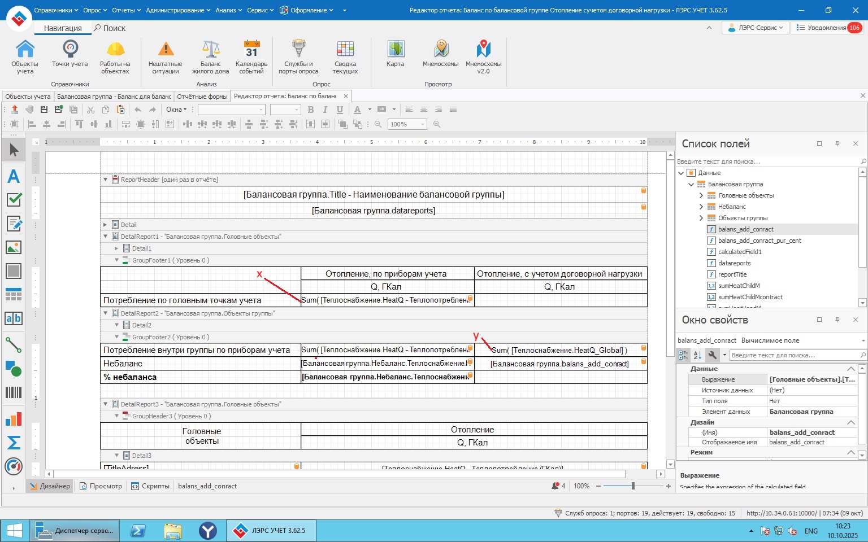The width and height of the screenshot is (868, 542).
Task: Expand the Головные объекты tree node
Action: click(701, 195)
